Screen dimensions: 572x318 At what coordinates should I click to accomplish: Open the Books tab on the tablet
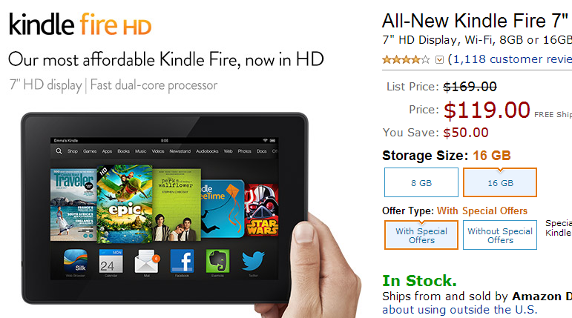tap(123, 151)
